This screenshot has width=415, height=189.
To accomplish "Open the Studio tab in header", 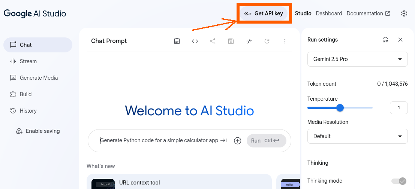I will 303,13.
